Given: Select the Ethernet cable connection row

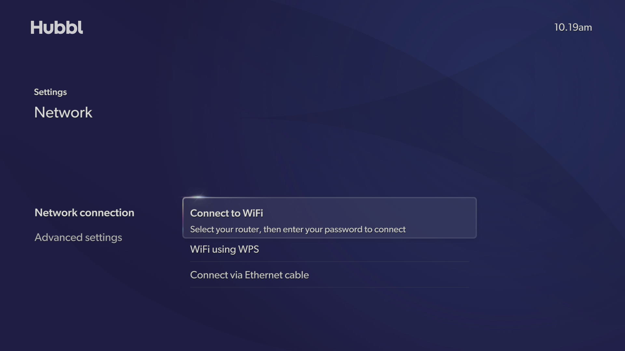Looking at the screenshot, I should [x=329, y=275].
